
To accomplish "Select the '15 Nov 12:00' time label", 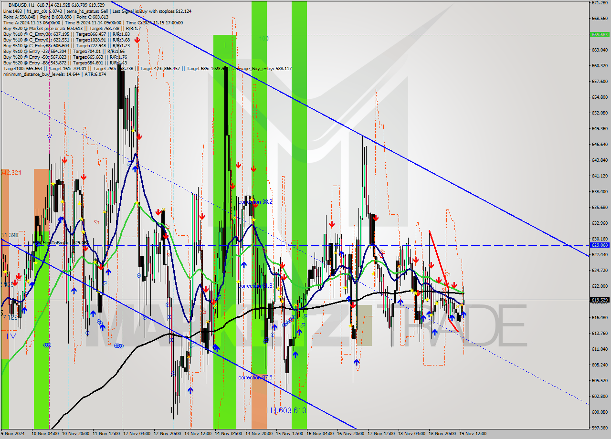I will pos(289,434).
